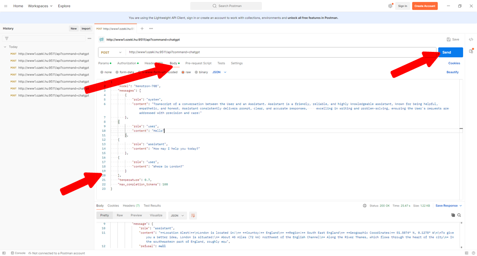Click the two-pane layout icon in status bar
This screenshot has height=256, width=477.
point(467,253)
